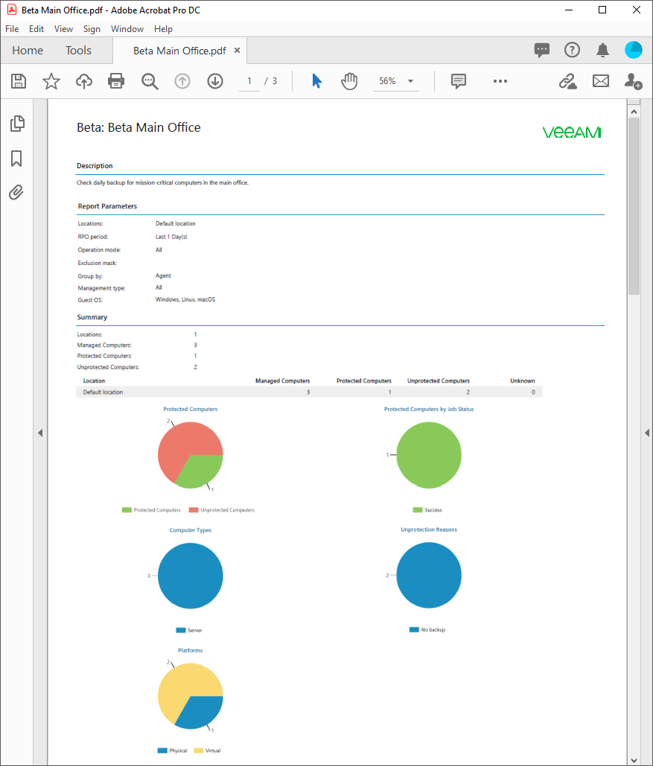
Task: Switch to the Home tab
Action: click(x=28, y=51)
